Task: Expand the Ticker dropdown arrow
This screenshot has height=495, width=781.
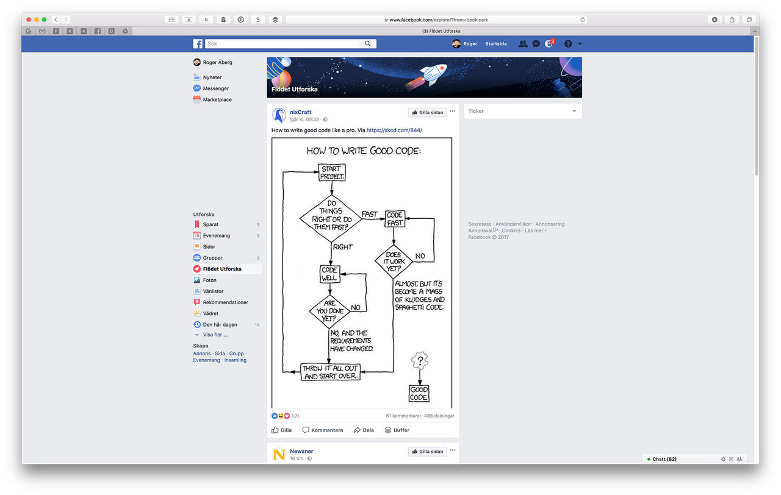Action: point(574,111)
